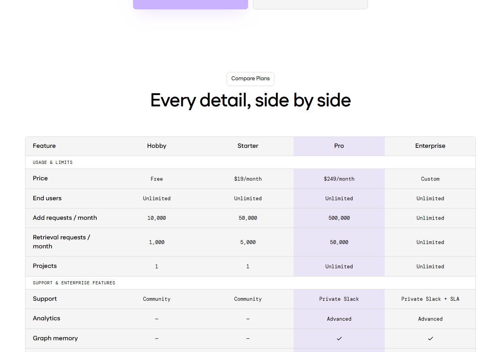Click the Graph memory checkmark under Enterprise
Viewport: 501px width, 352px height.
pyautogui.click(x=430, y=338)
